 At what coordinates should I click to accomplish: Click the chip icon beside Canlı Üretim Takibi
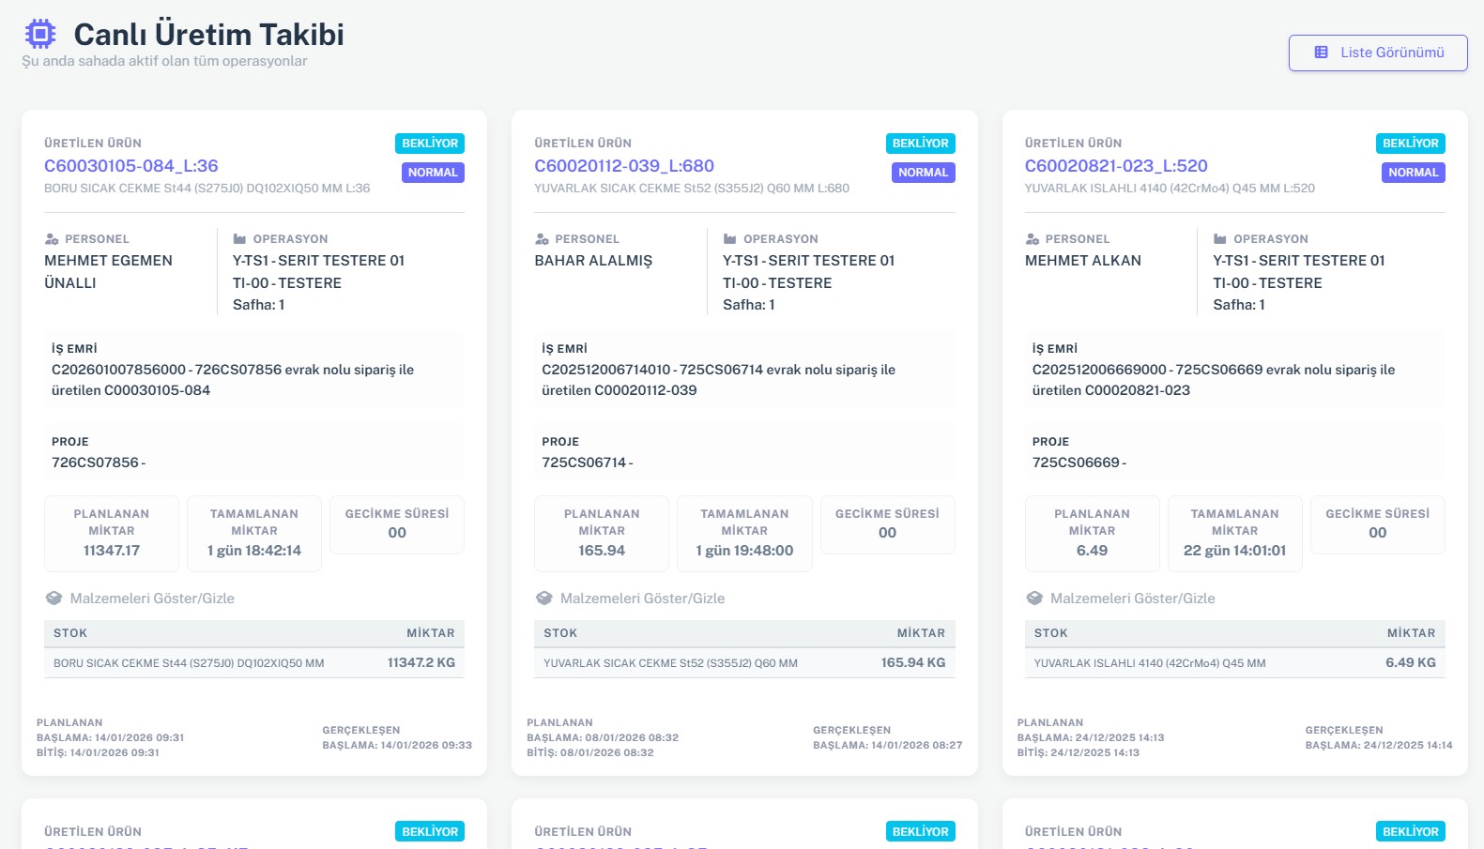pyautogui.click(x=40, y=35)
